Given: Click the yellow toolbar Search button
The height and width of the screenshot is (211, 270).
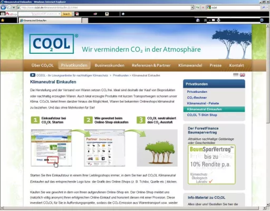Looking at the screenshot, I should 66,14.
